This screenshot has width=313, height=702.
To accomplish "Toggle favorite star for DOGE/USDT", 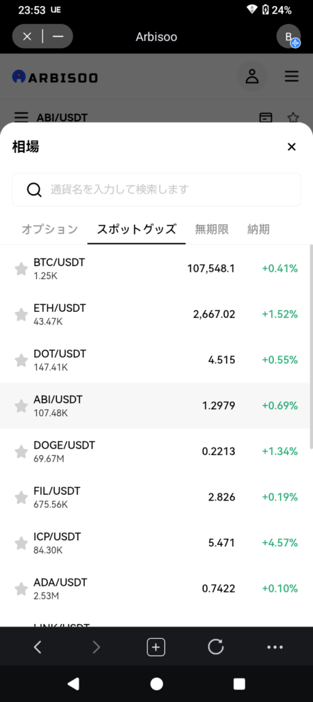I will pos(21,452).
